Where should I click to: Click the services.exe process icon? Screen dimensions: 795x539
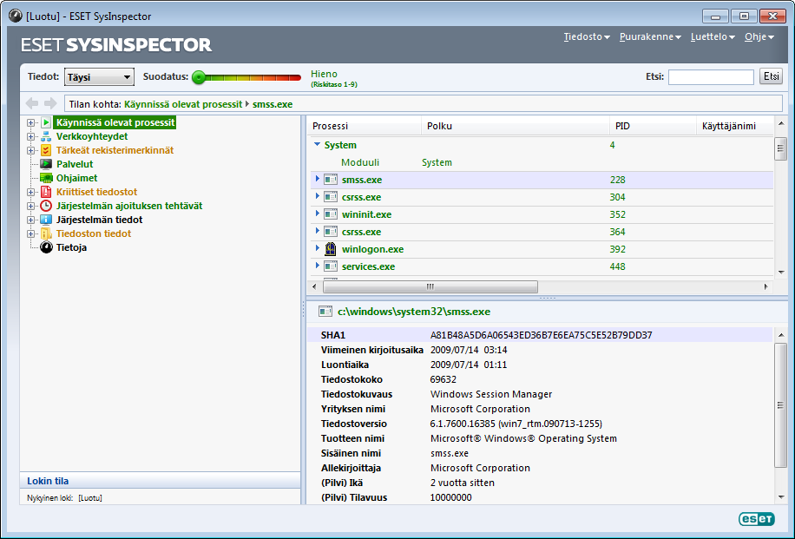[331, 266]
